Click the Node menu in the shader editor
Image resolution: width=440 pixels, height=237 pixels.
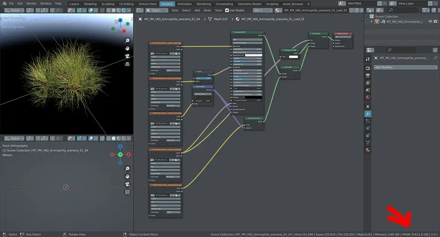[x=207, y=10]
